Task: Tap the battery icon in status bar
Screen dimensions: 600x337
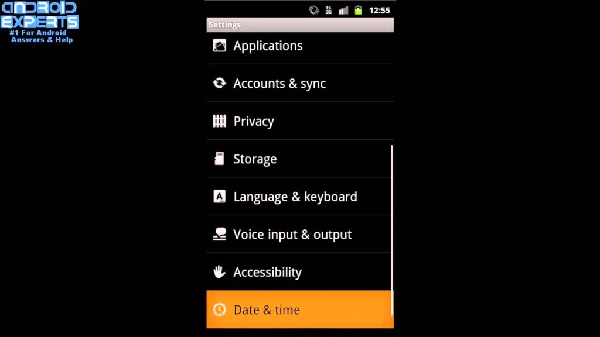Action: [x=358, y=11]
